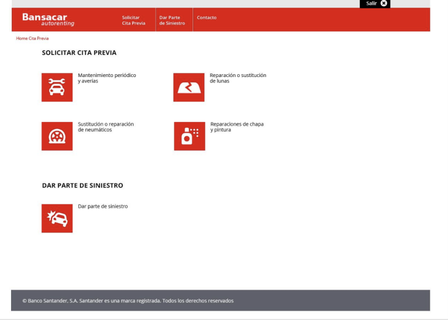Open the Contacto navigation item

click(x=206, y=18)
